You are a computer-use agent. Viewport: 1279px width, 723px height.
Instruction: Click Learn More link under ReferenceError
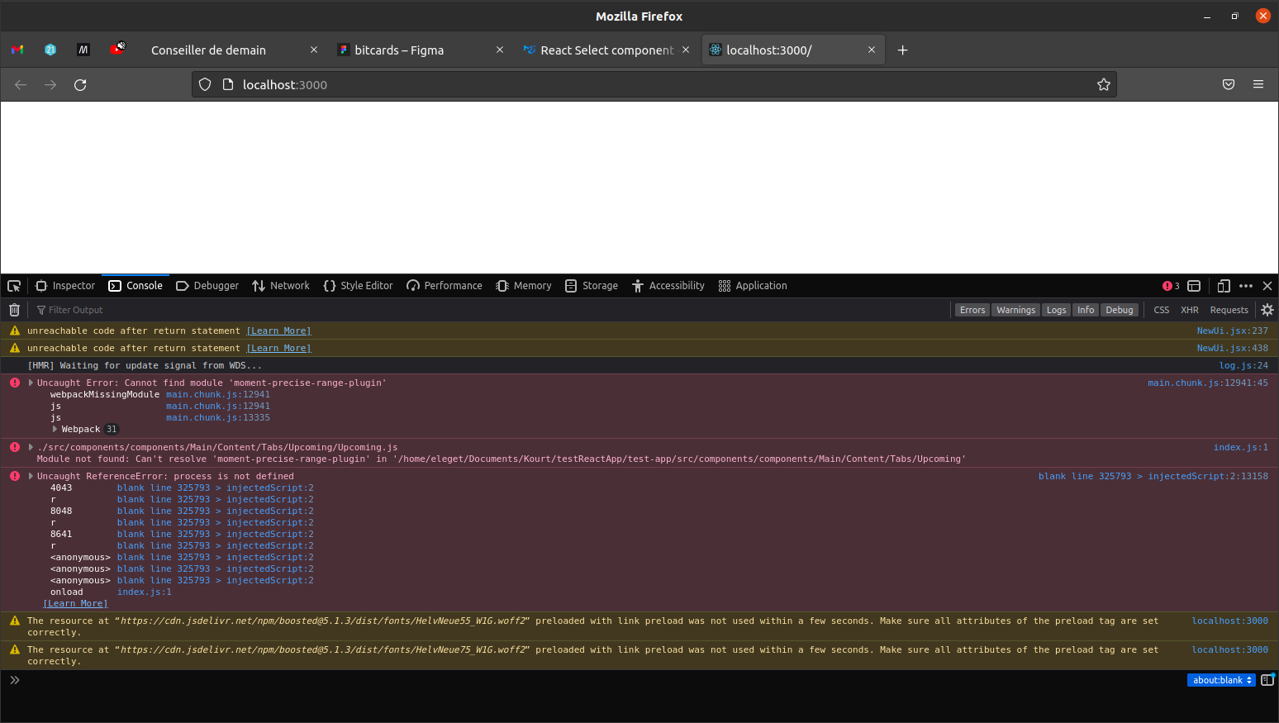75,603
